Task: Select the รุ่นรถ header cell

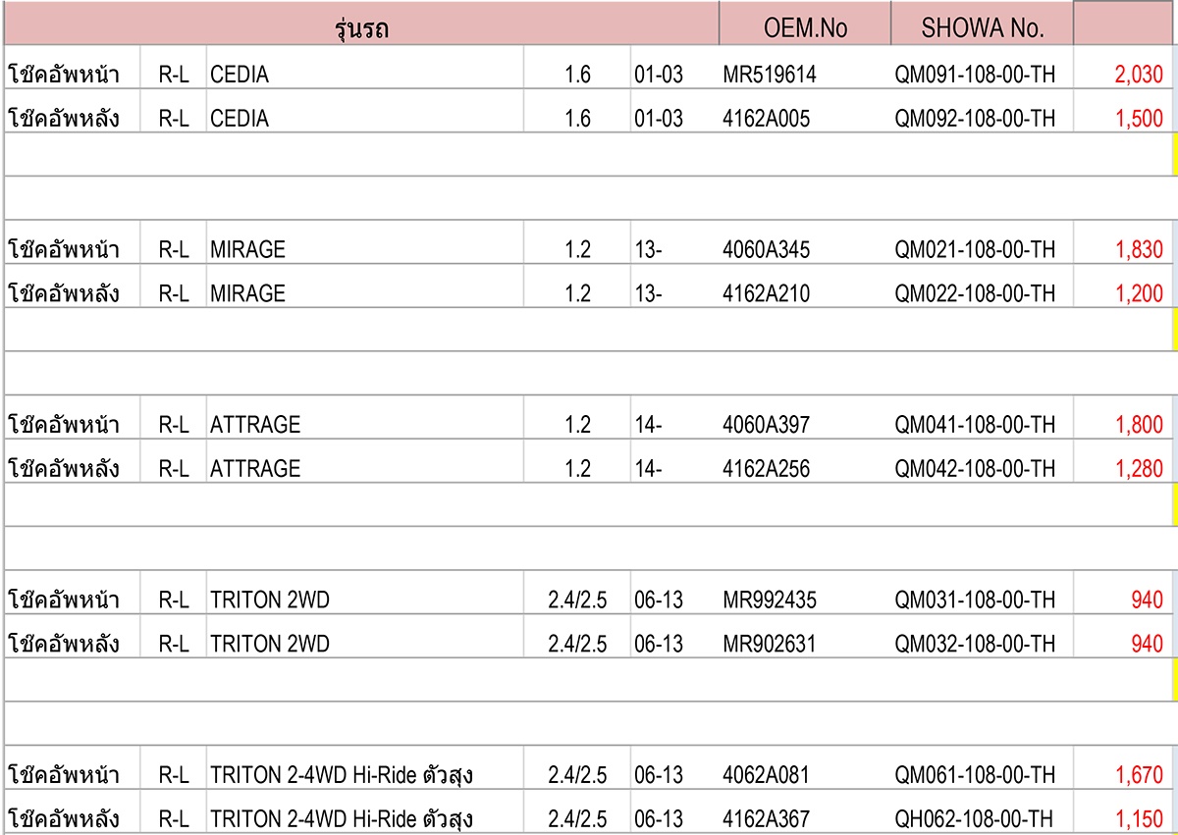Action: 361,24
